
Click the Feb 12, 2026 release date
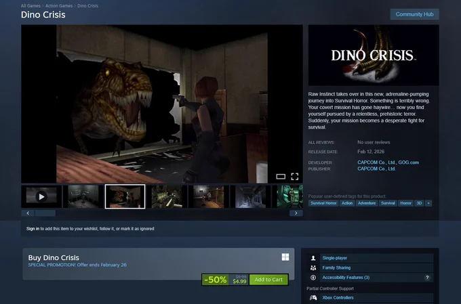click(x=371, y=152)
